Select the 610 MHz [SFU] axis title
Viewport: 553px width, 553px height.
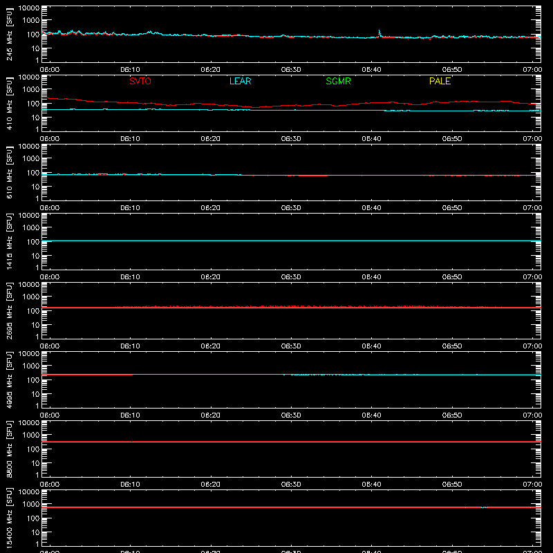pos(9,172)
